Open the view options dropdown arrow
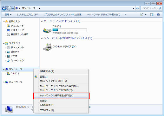 [146, 15]
